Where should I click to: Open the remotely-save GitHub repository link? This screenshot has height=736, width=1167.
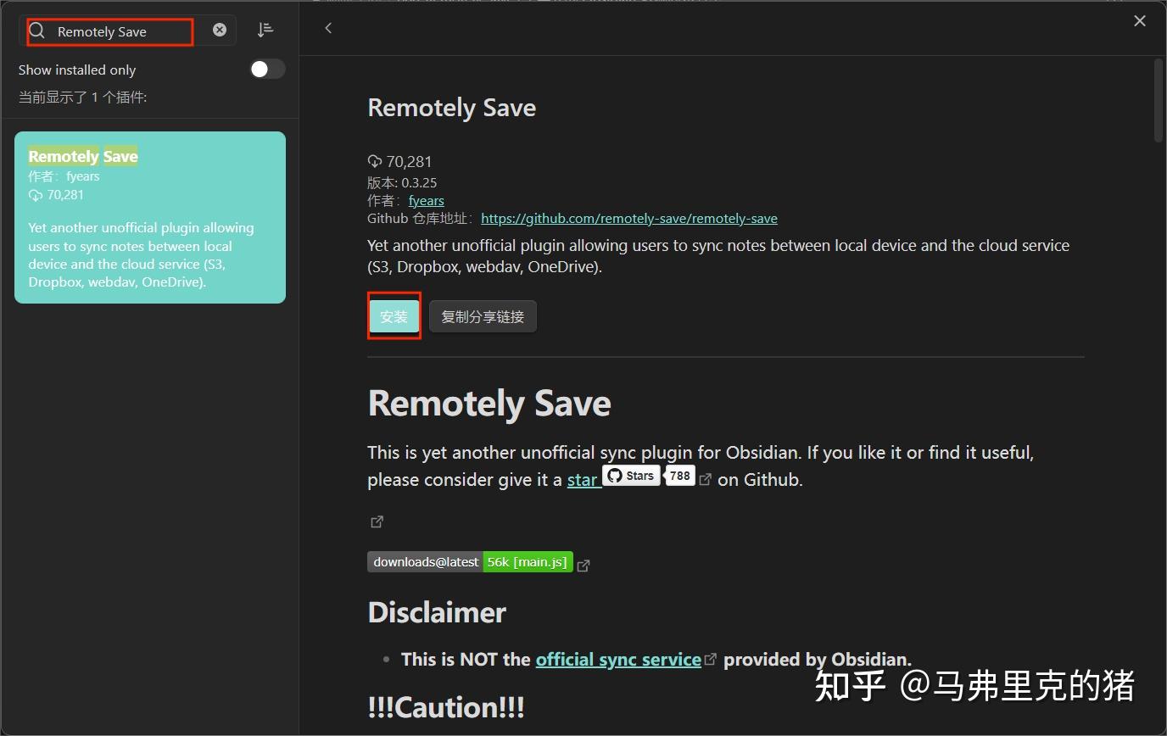coord(629,218)
